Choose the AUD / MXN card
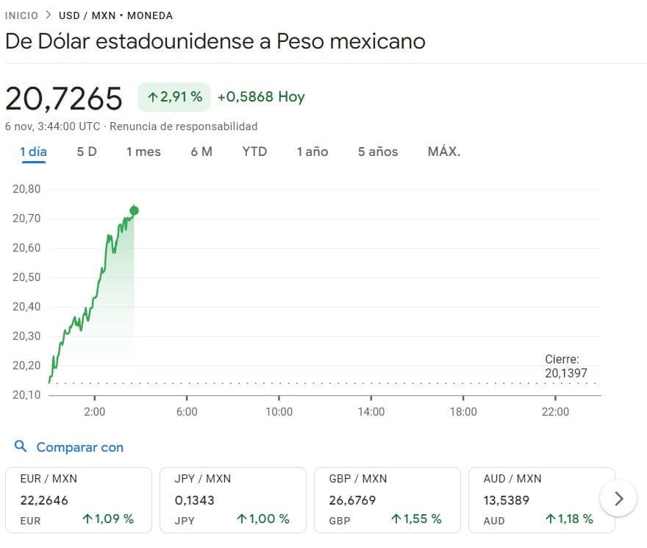Viewport: 647px width, 548px height. [x=541, y=499]
